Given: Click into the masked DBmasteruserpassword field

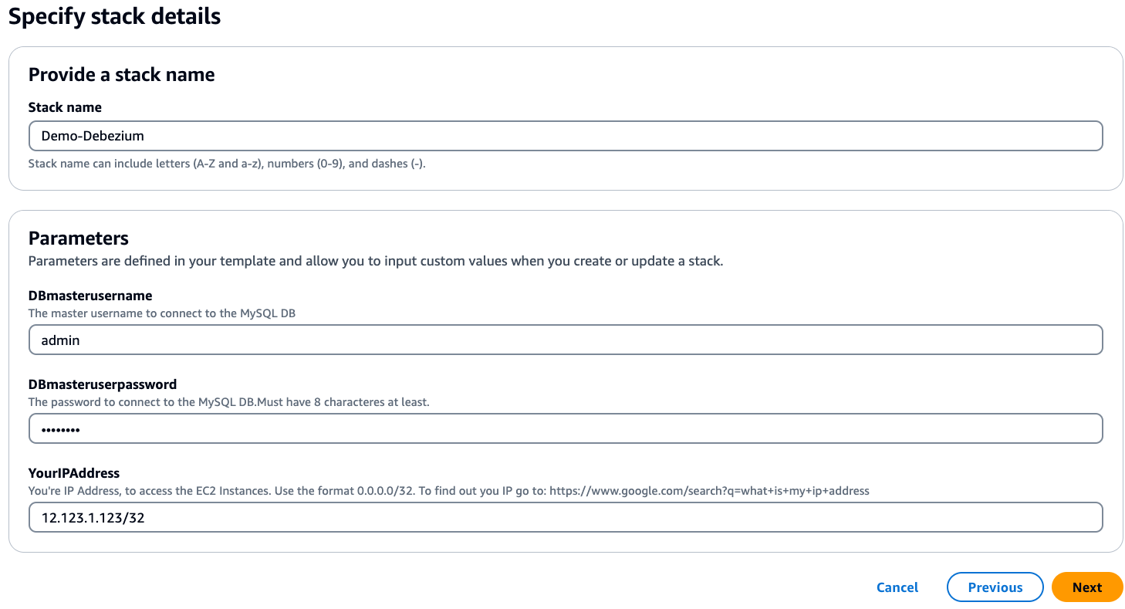Looking at the screenshot, I should [566, 428].
